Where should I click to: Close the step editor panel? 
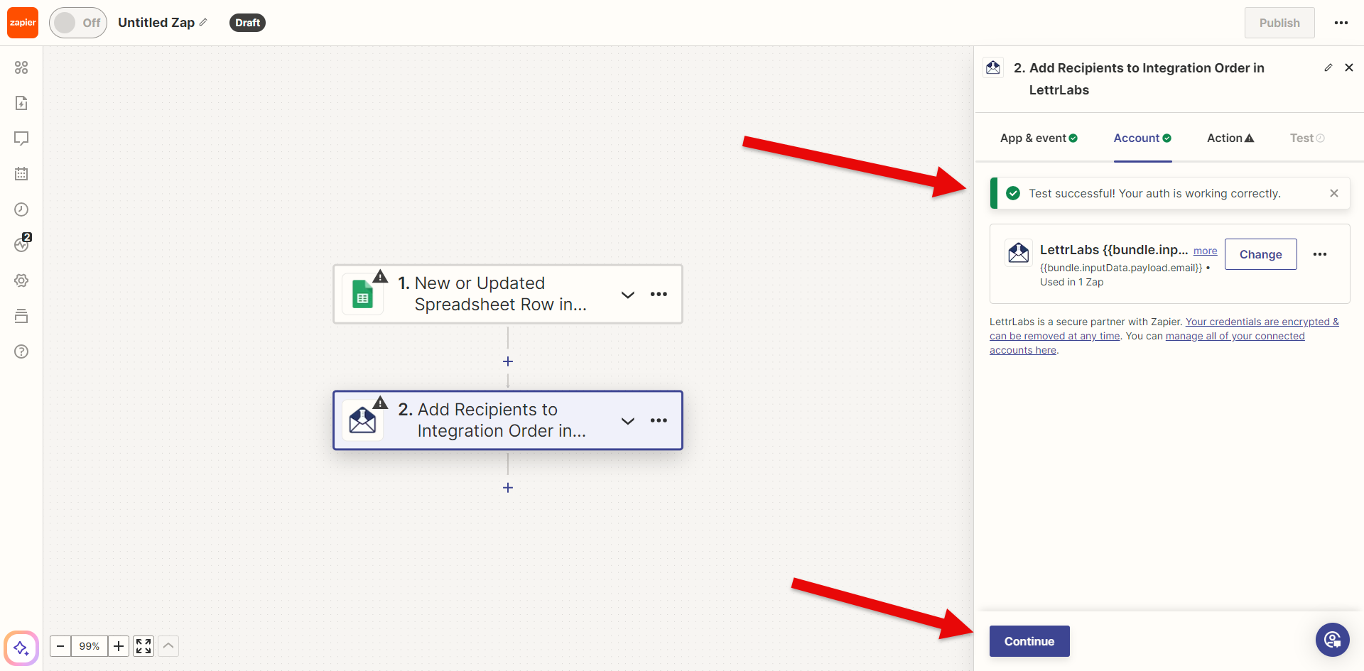click(x=1349, y=67)
